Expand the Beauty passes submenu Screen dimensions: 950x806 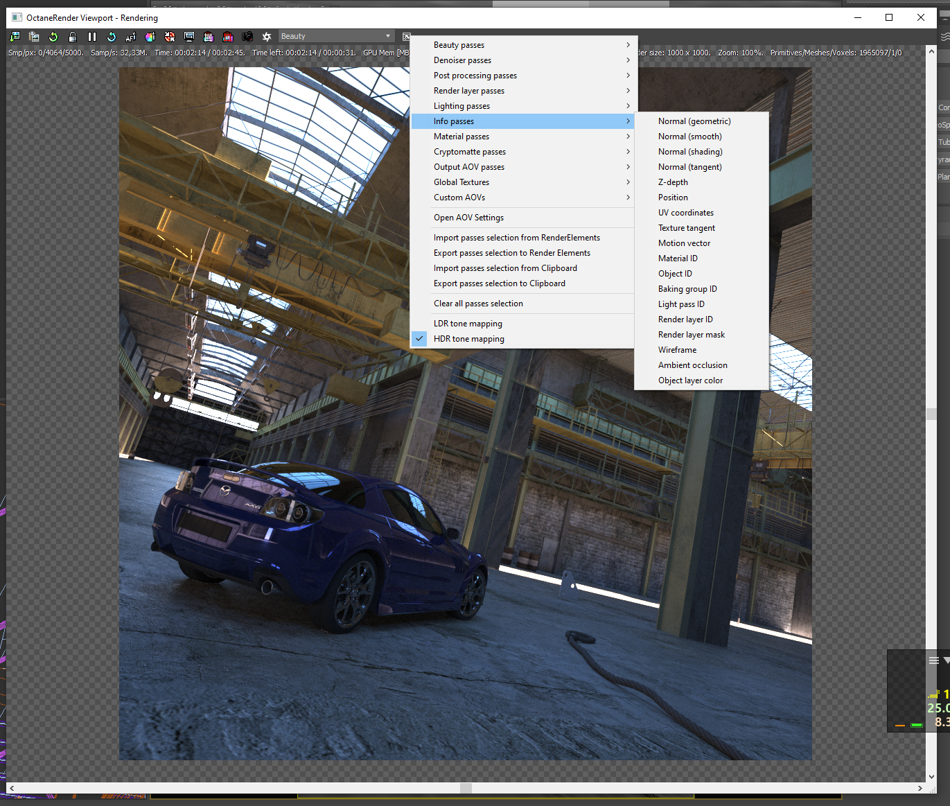[x=523, y=45]
